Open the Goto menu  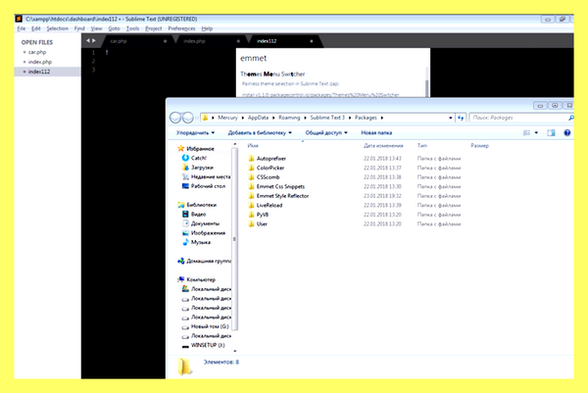pyautogui.click(x=114, y=28)
